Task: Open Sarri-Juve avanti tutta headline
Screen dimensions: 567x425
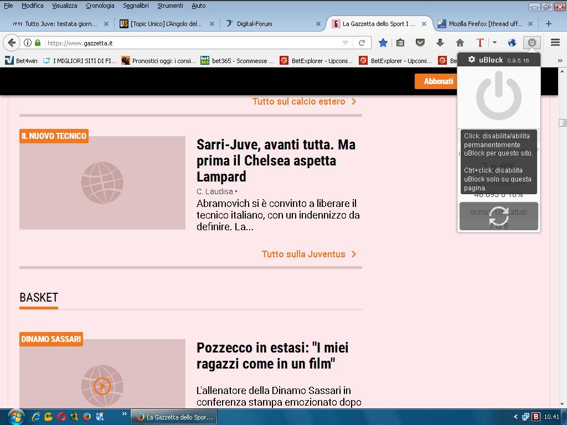Action: [276, 160]
